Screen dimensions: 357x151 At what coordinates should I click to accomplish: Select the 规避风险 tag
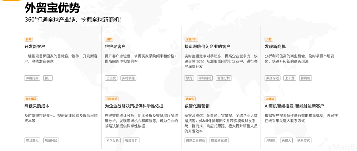point(51,140)
